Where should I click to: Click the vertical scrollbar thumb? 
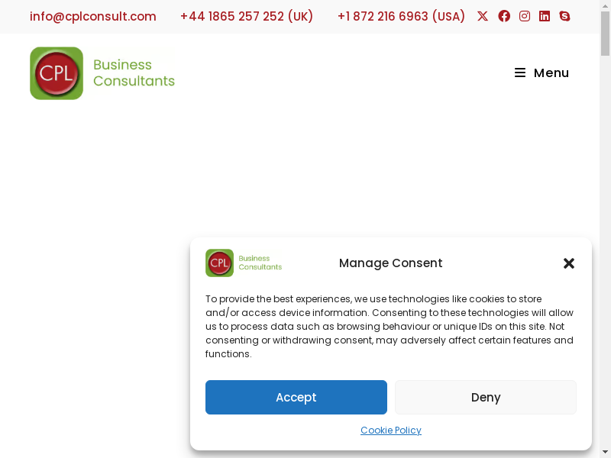tap(606, 34)
